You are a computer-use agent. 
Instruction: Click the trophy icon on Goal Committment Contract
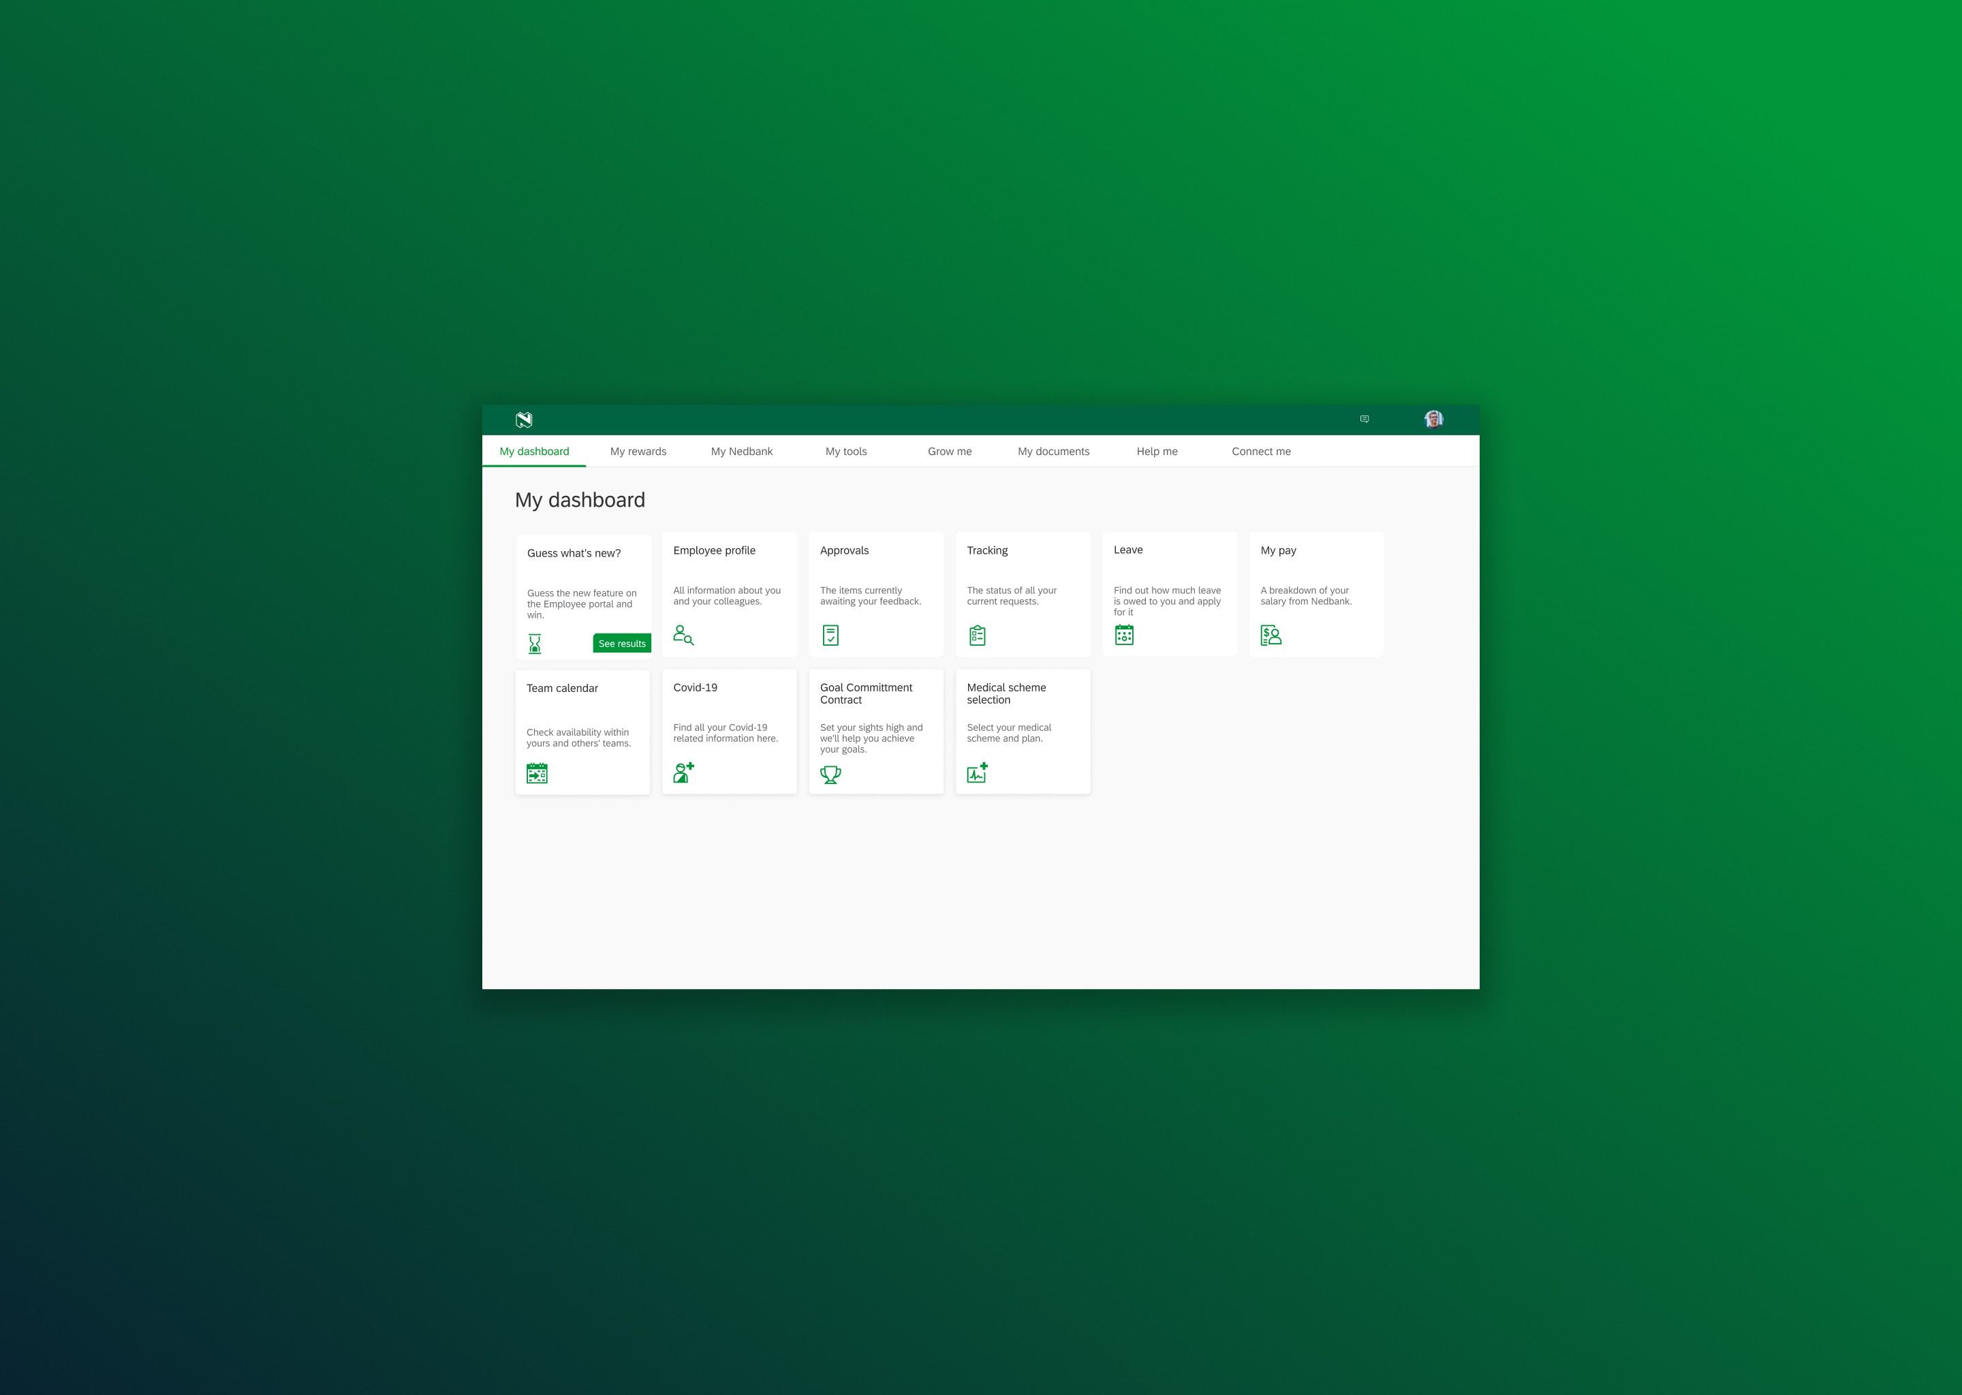tap(830, 774)
